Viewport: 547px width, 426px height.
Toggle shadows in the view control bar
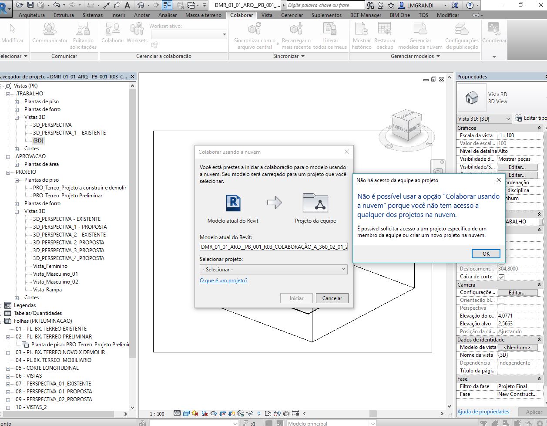203,414
